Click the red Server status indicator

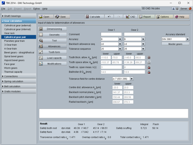click(x=190, y=9)
